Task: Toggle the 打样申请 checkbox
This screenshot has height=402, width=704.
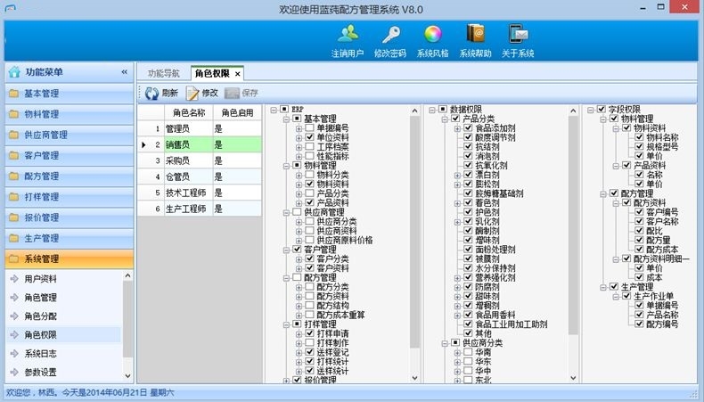Action: [309, 333]
